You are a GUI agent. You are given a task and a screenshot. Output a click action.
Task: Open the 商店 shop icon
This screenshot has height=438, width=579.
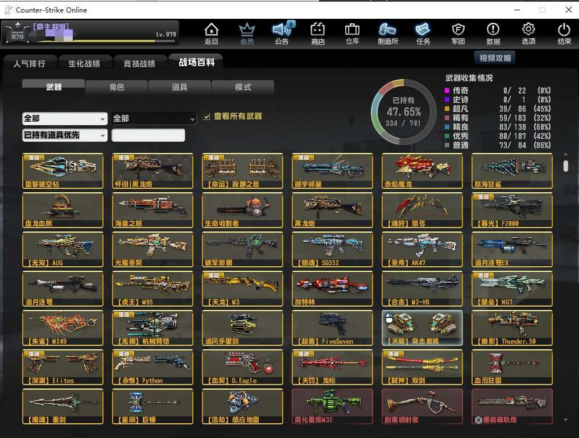(317, 33)
